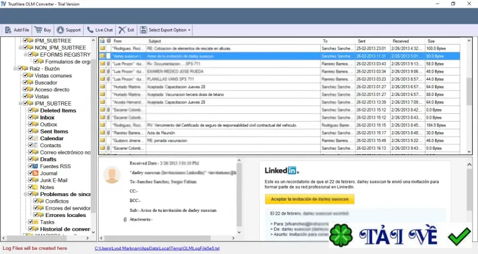Click the paperclip attachment column header icon
This screenshot has width=478, height=254.
109,41
